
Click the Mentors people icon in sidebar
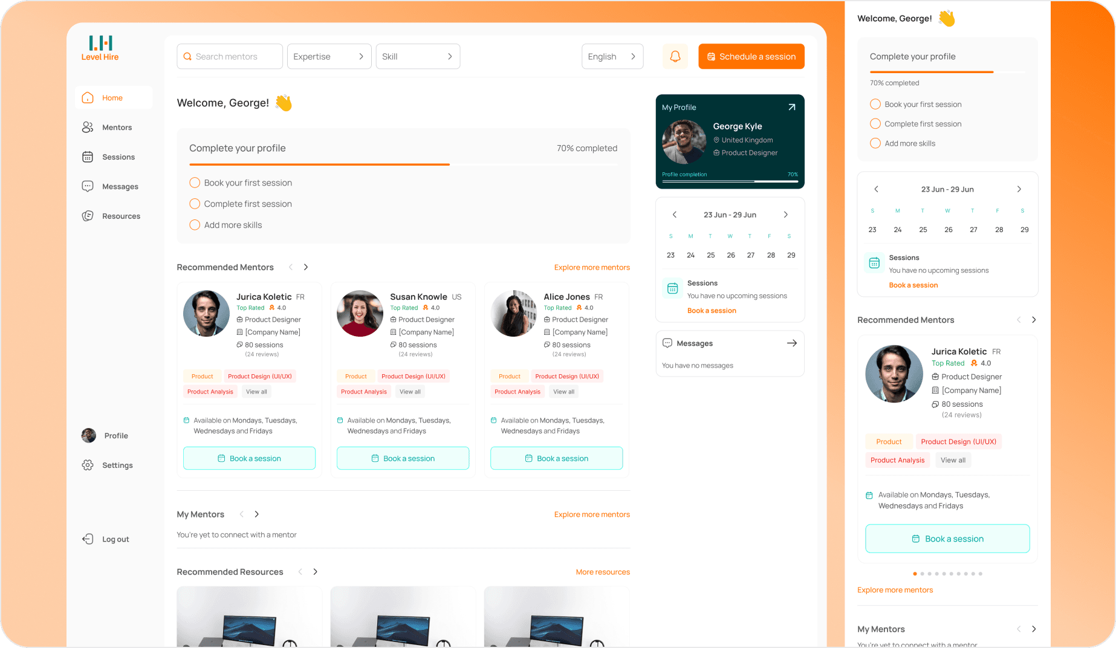click(x=88, y=128)
